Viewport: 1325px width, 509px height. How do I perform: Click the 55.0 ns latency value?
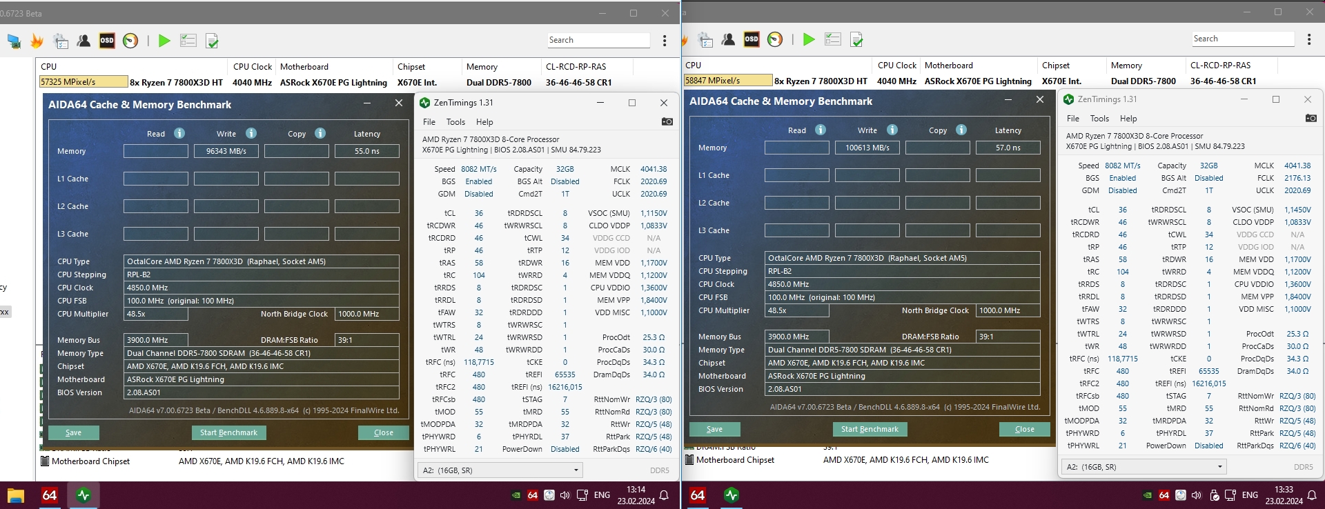(367, 151)
